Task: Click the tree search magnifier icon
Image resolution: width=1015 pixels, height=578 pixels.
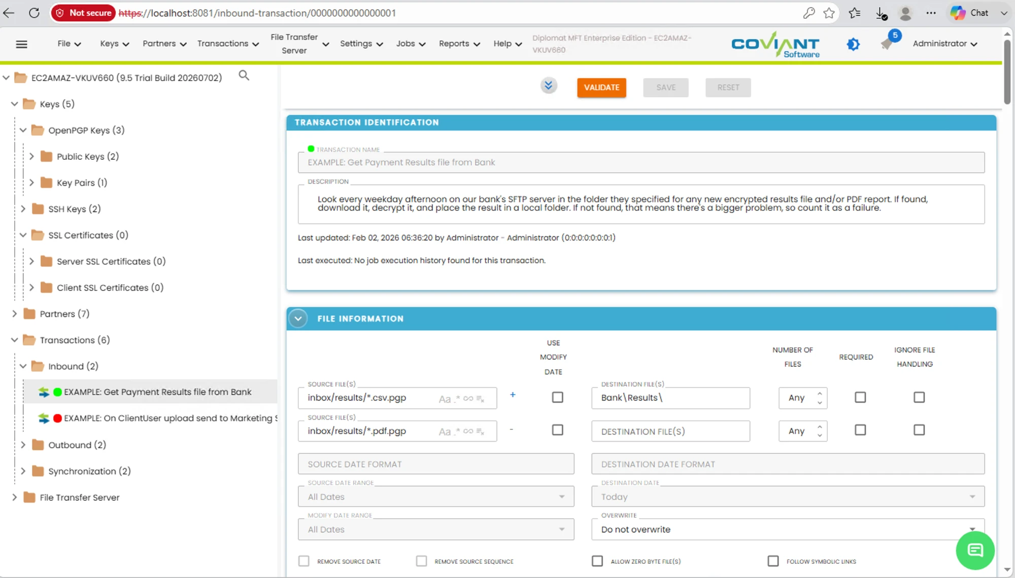Action: point(244,76)
